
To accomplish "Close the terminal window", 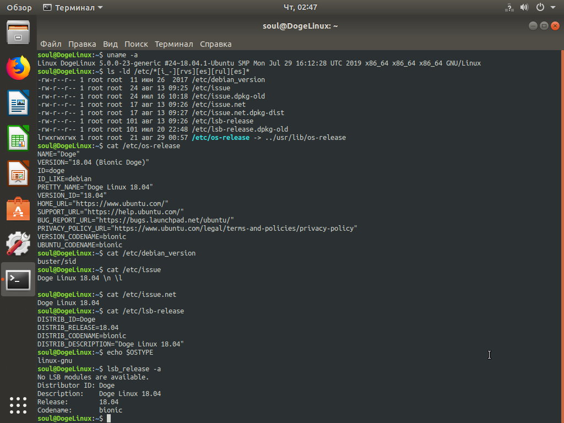I will click(555, 25).
